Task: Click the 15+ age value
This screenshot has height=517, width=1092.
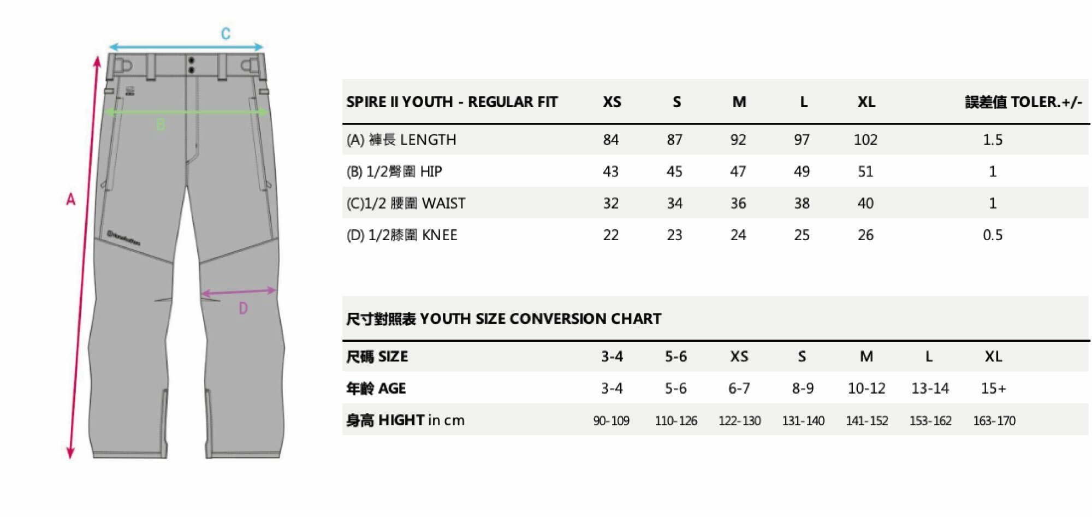Action: tap(993, 389)
